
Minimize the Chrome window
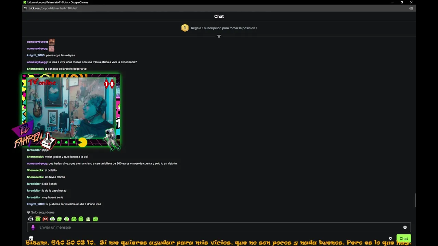(x=392, y=2)
